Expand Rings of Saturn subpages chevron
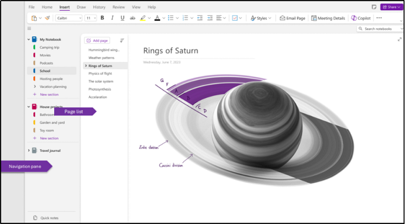The height and width of the screenshot is (224, 405). coord(86,66)
